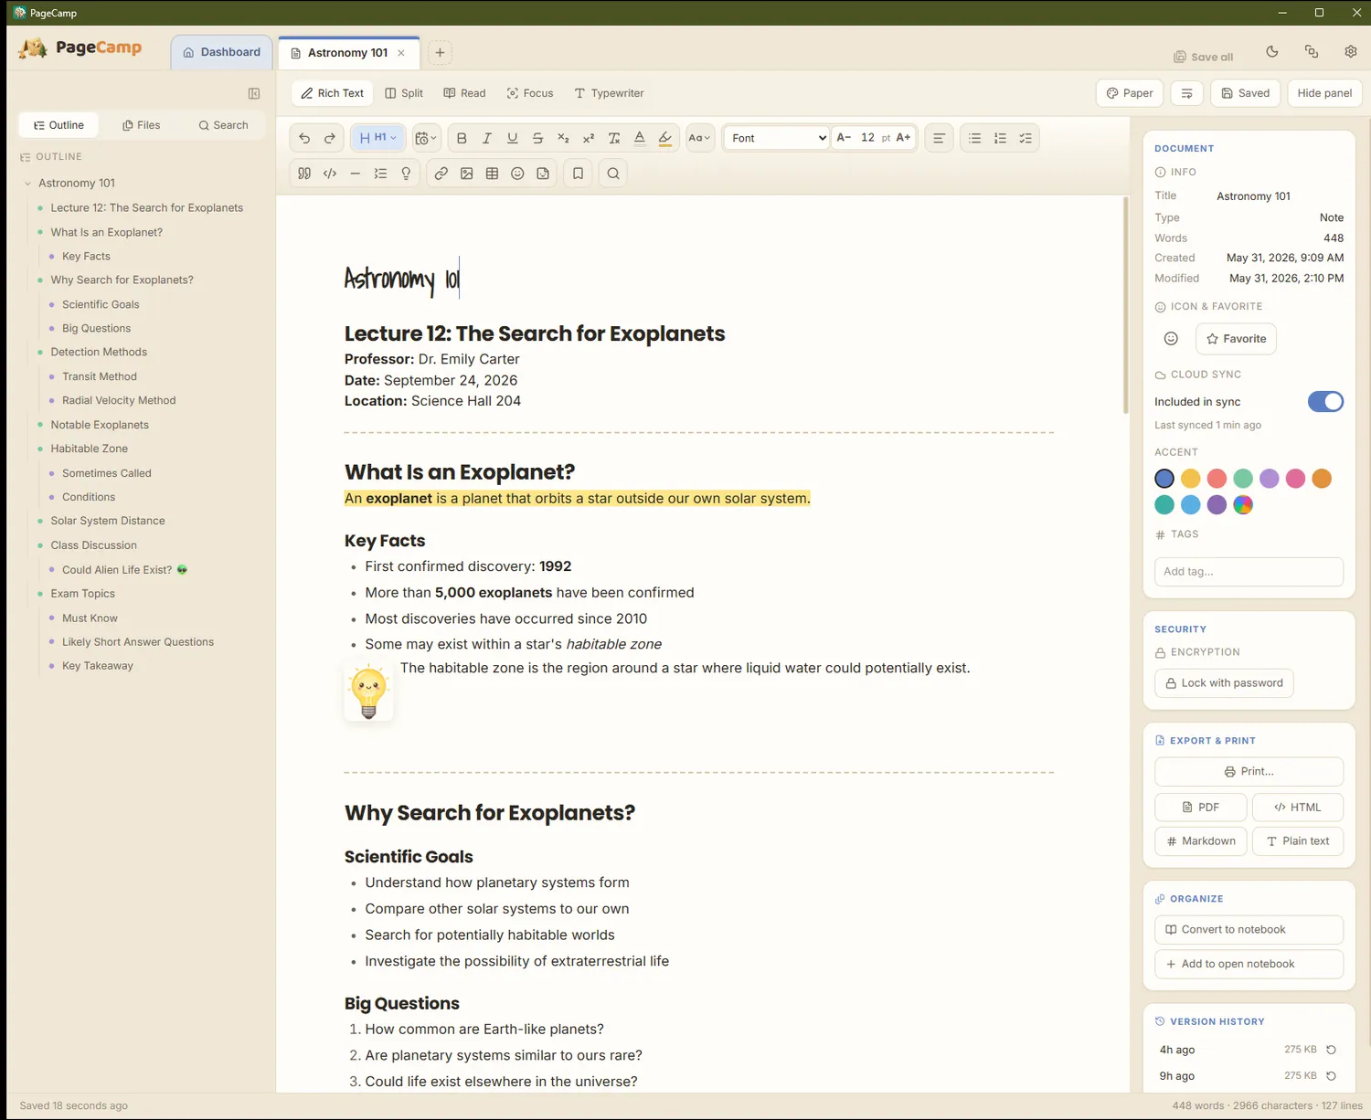Image resolution: width=1371 pixels, height=1120 pixels.
Task: Insert a sticker from the toolbar
Action: coord(543,174)
